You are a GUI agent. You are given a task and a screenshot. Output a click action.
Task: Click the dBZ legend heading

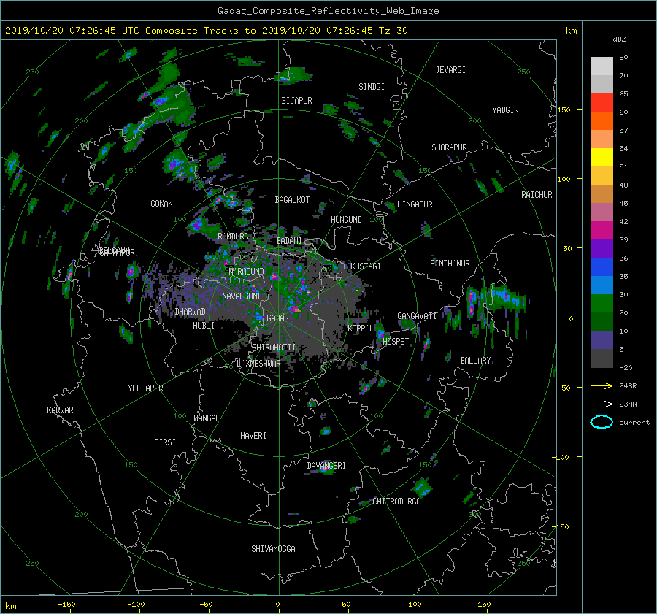(619, 39)
